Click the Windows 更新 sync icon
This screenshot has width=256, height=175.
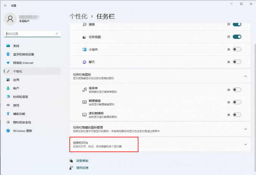point(8,130)
